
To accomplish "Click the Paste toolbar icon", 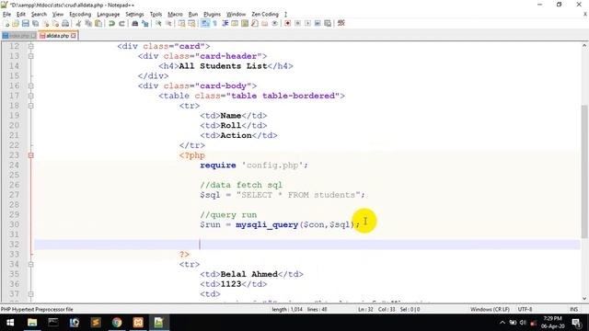I will tap(98, 23).
